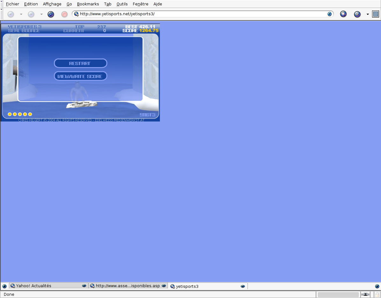Select the yetisports3 tab
This screenshot has width=381, height=298.
(x=208, y=286)
